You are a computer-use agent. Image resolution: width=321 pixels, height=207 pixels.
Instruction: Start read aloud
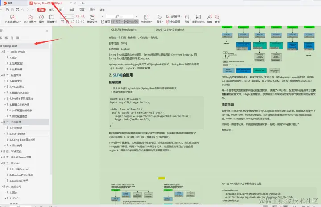pyautogui.click(x=210, y=19)
